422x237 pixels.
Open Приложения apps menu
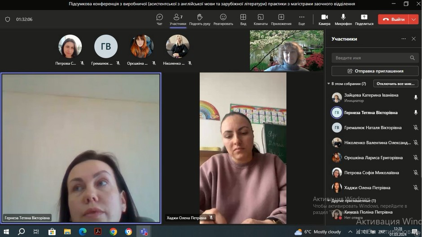281,19
